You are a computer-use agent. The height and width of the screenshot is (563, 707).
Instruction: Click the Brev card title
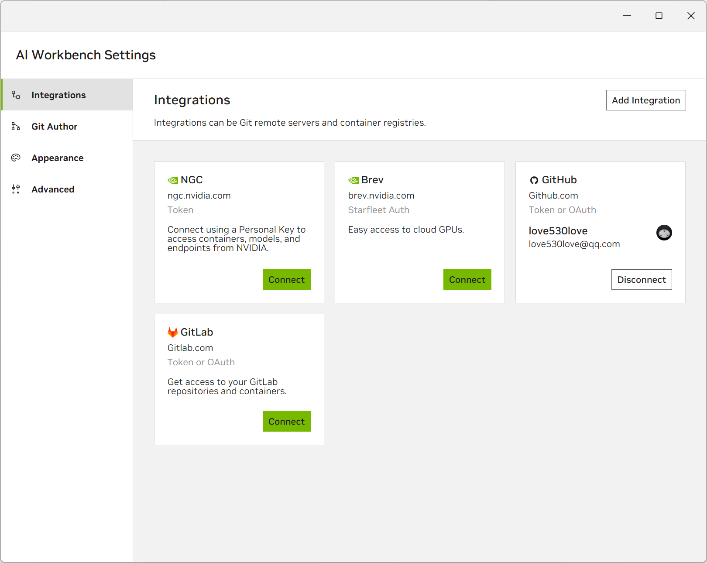[372, 180]
